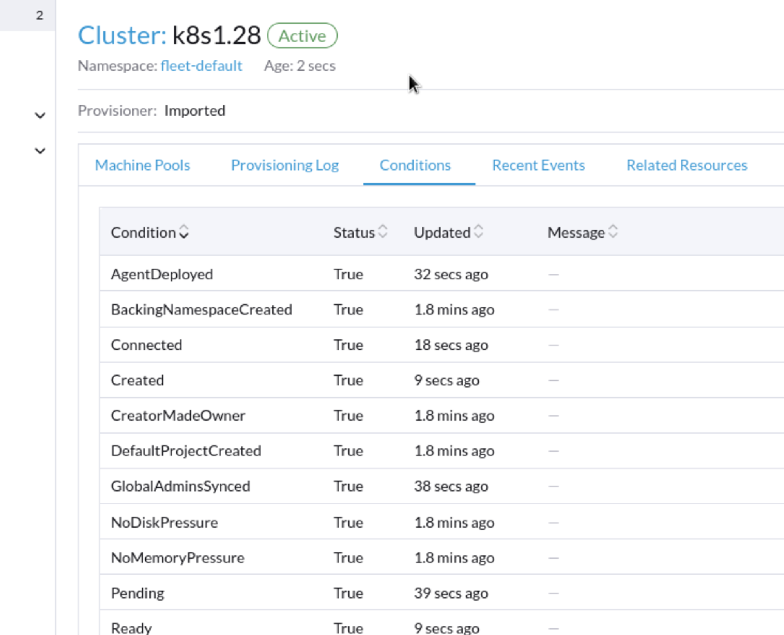Sort table by Condition column icon

[x=183, y=232]
